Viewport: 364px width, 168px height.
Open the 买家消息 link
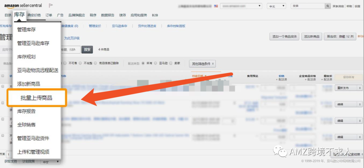click(338, 6)
